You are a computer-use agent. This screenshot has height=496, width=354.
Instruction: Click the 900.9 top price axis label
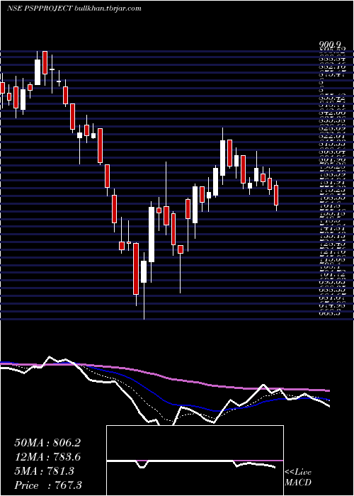pos(330,45)
